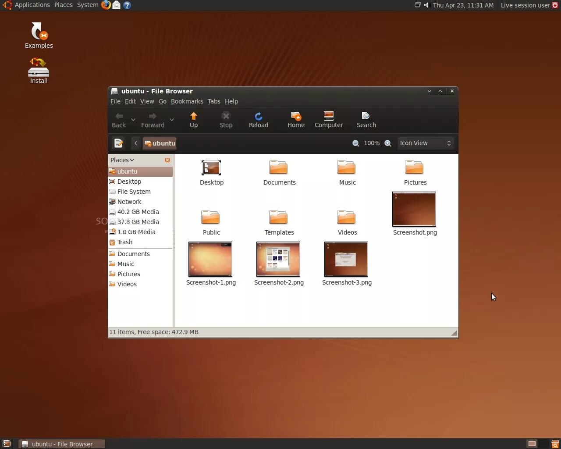Screen dimensions: 561x449
Task: Select ubuntu in Places sidebar
Action: coord(140,171)
